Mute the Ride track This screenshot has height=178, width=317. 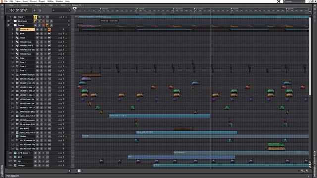pos(37,58)
